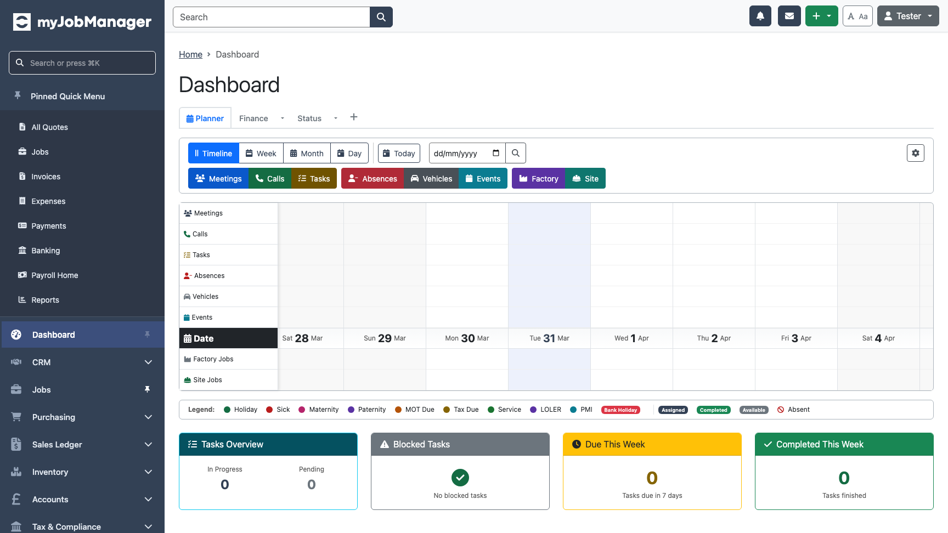Click the date search magnifier button
The height and width of the screenshot is (533, 948).
click(x=516, y=154)
